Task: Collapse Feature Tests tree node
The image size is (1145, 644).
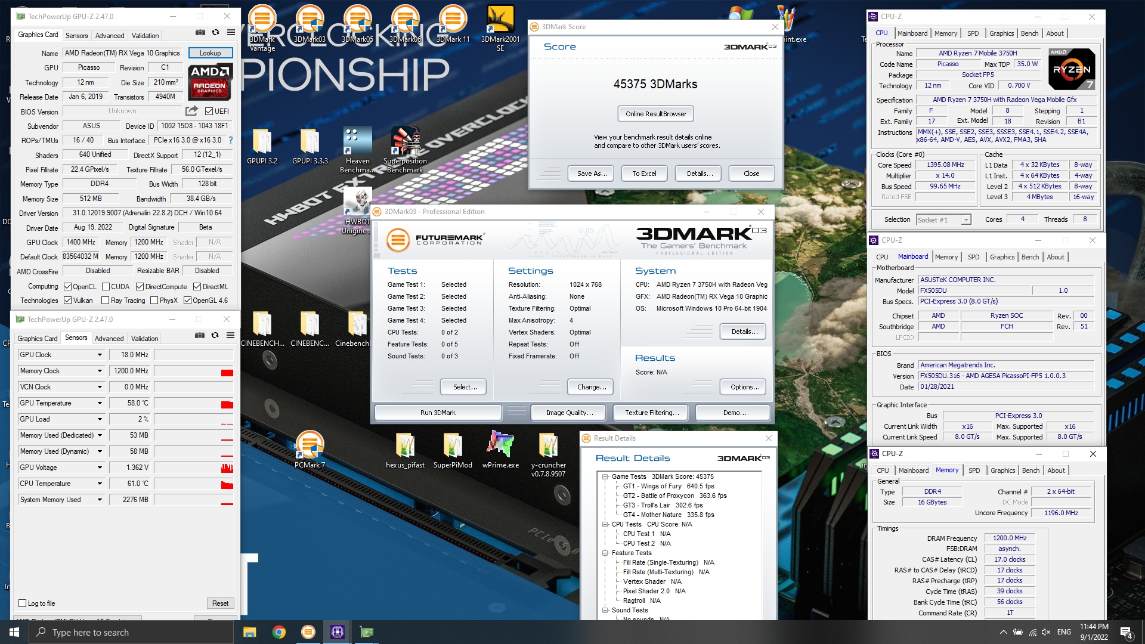Action: point(605,553)
